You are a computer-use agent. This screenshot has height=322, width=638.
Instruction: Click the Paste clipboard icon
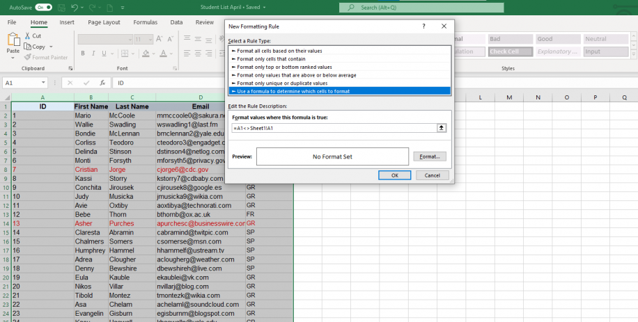point(13,40)
